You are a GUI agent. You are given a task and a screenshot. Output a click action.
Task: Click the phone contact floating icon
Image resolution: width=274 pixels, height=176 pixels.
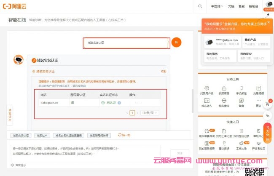point(268,115)
